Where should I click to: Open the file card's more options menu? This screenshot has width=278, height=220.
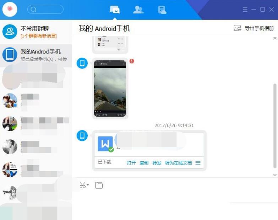click(x=198, y=163)
